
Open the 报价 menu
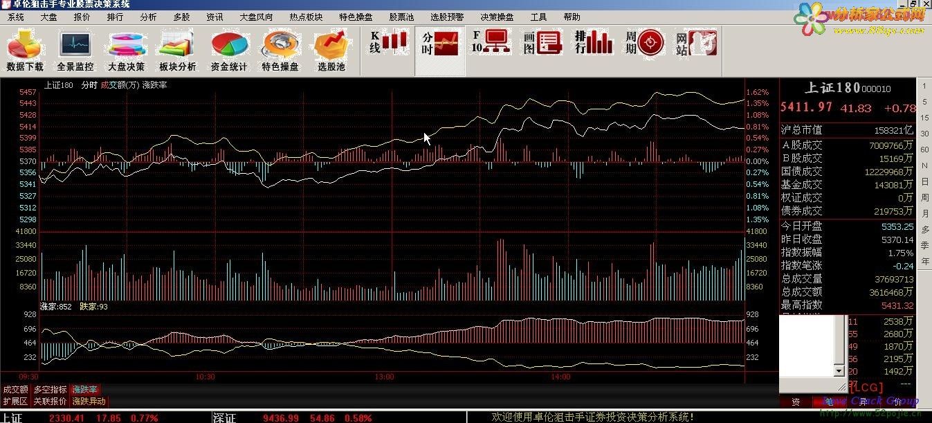pyautogui.click(x=82, y=17)
